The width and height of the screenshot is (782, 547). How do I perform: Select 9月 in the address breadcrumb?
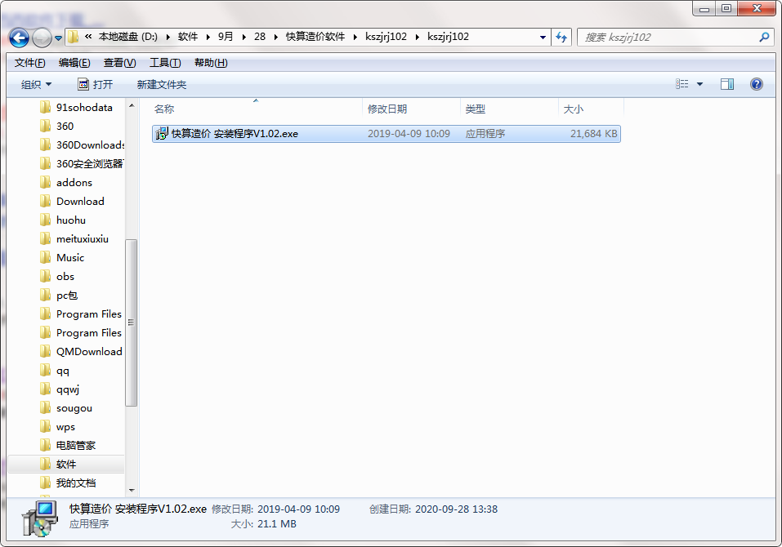[226, 37]
